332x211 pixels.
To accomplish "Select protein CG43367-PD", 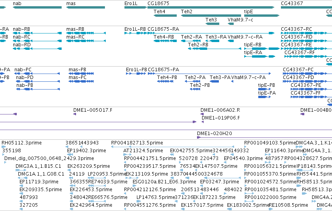I will (307, 81).
